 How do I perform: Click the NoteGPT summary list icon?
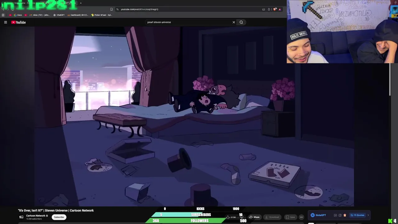pyautogui.click(x=340, y=215)
